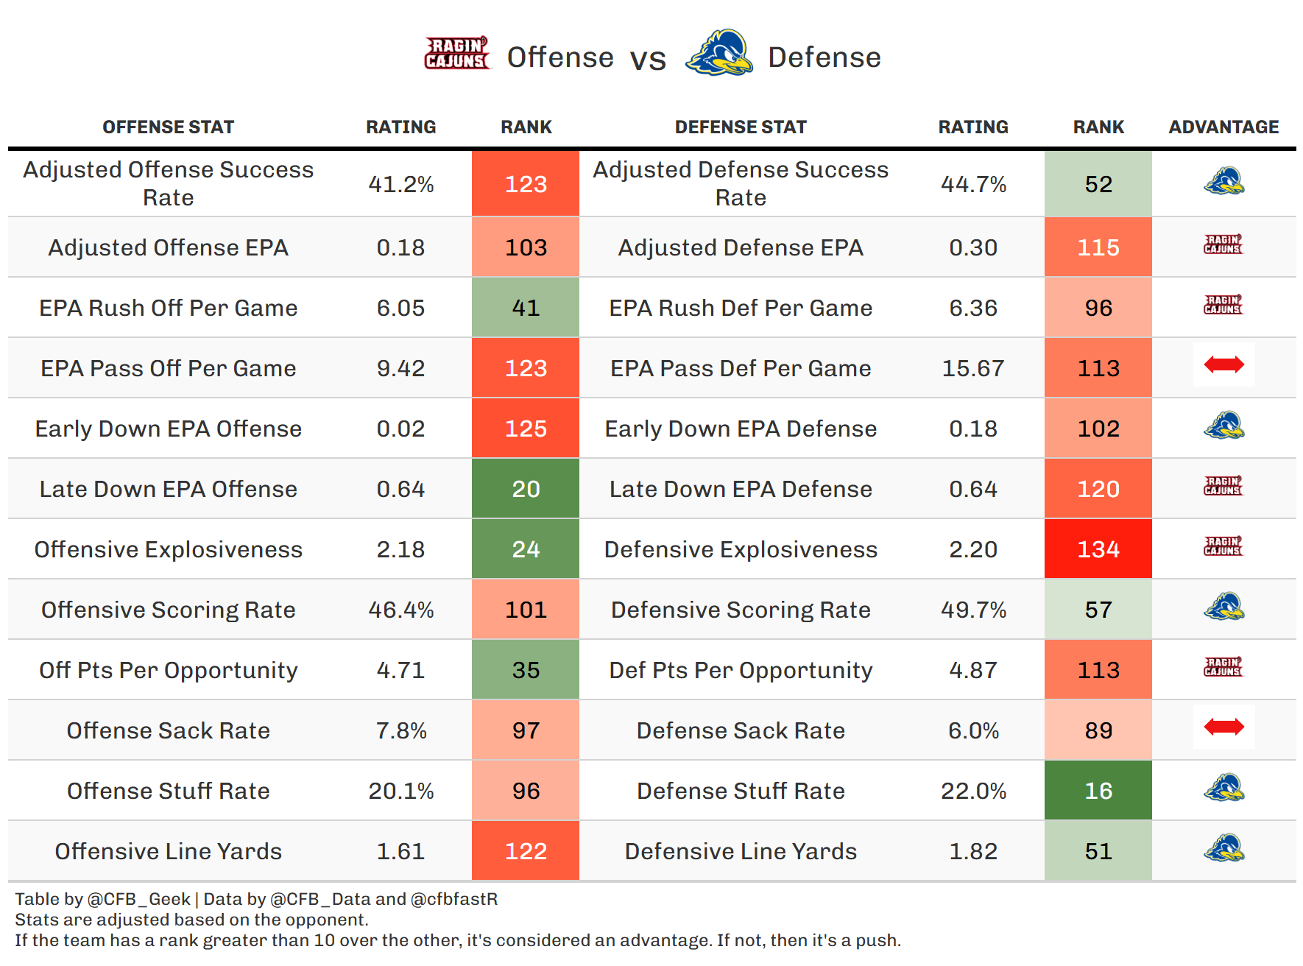
Task: Select the DEFENSE STAT column header
Action: pyautogui.click(x=741, y=127)
